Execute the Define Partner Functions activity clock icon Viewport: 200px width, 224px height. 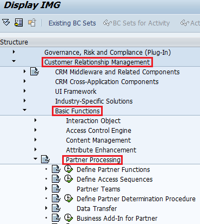point(69,169)
